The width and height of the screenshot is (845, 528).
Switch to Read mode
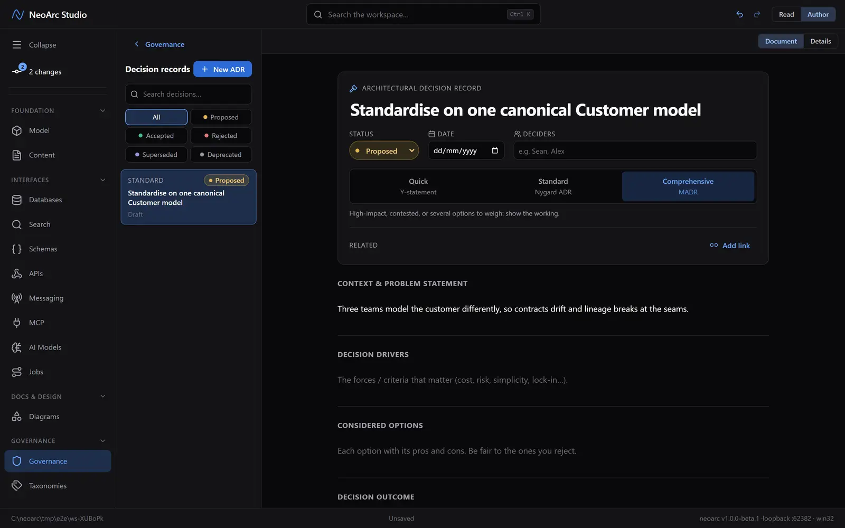tap(786, 14)
